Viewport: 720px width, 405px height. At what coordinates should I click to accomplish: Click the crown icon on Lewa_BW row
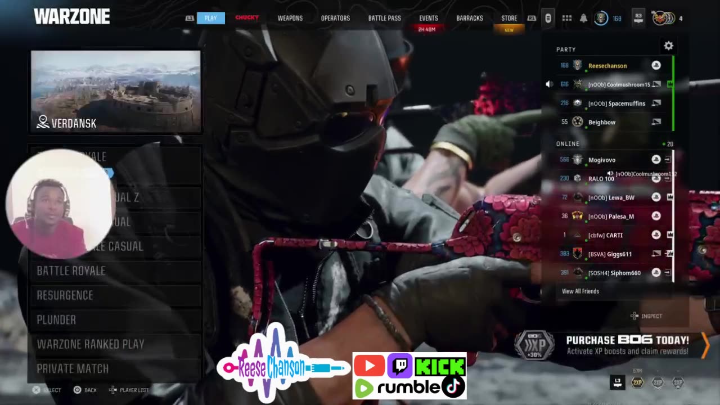click(670, 197)
